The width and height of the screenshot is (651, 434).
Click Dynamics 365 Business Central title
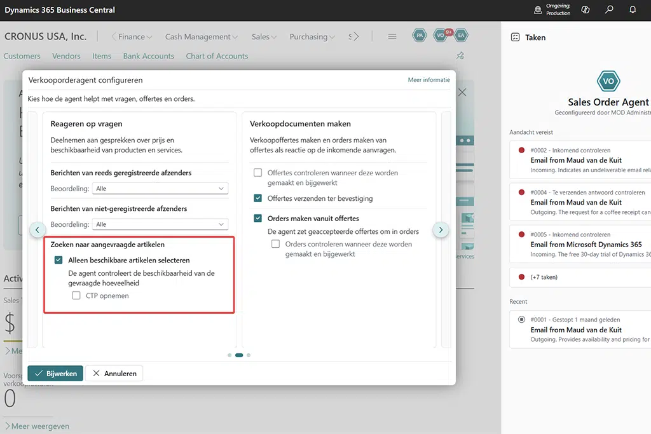(60, 10)
